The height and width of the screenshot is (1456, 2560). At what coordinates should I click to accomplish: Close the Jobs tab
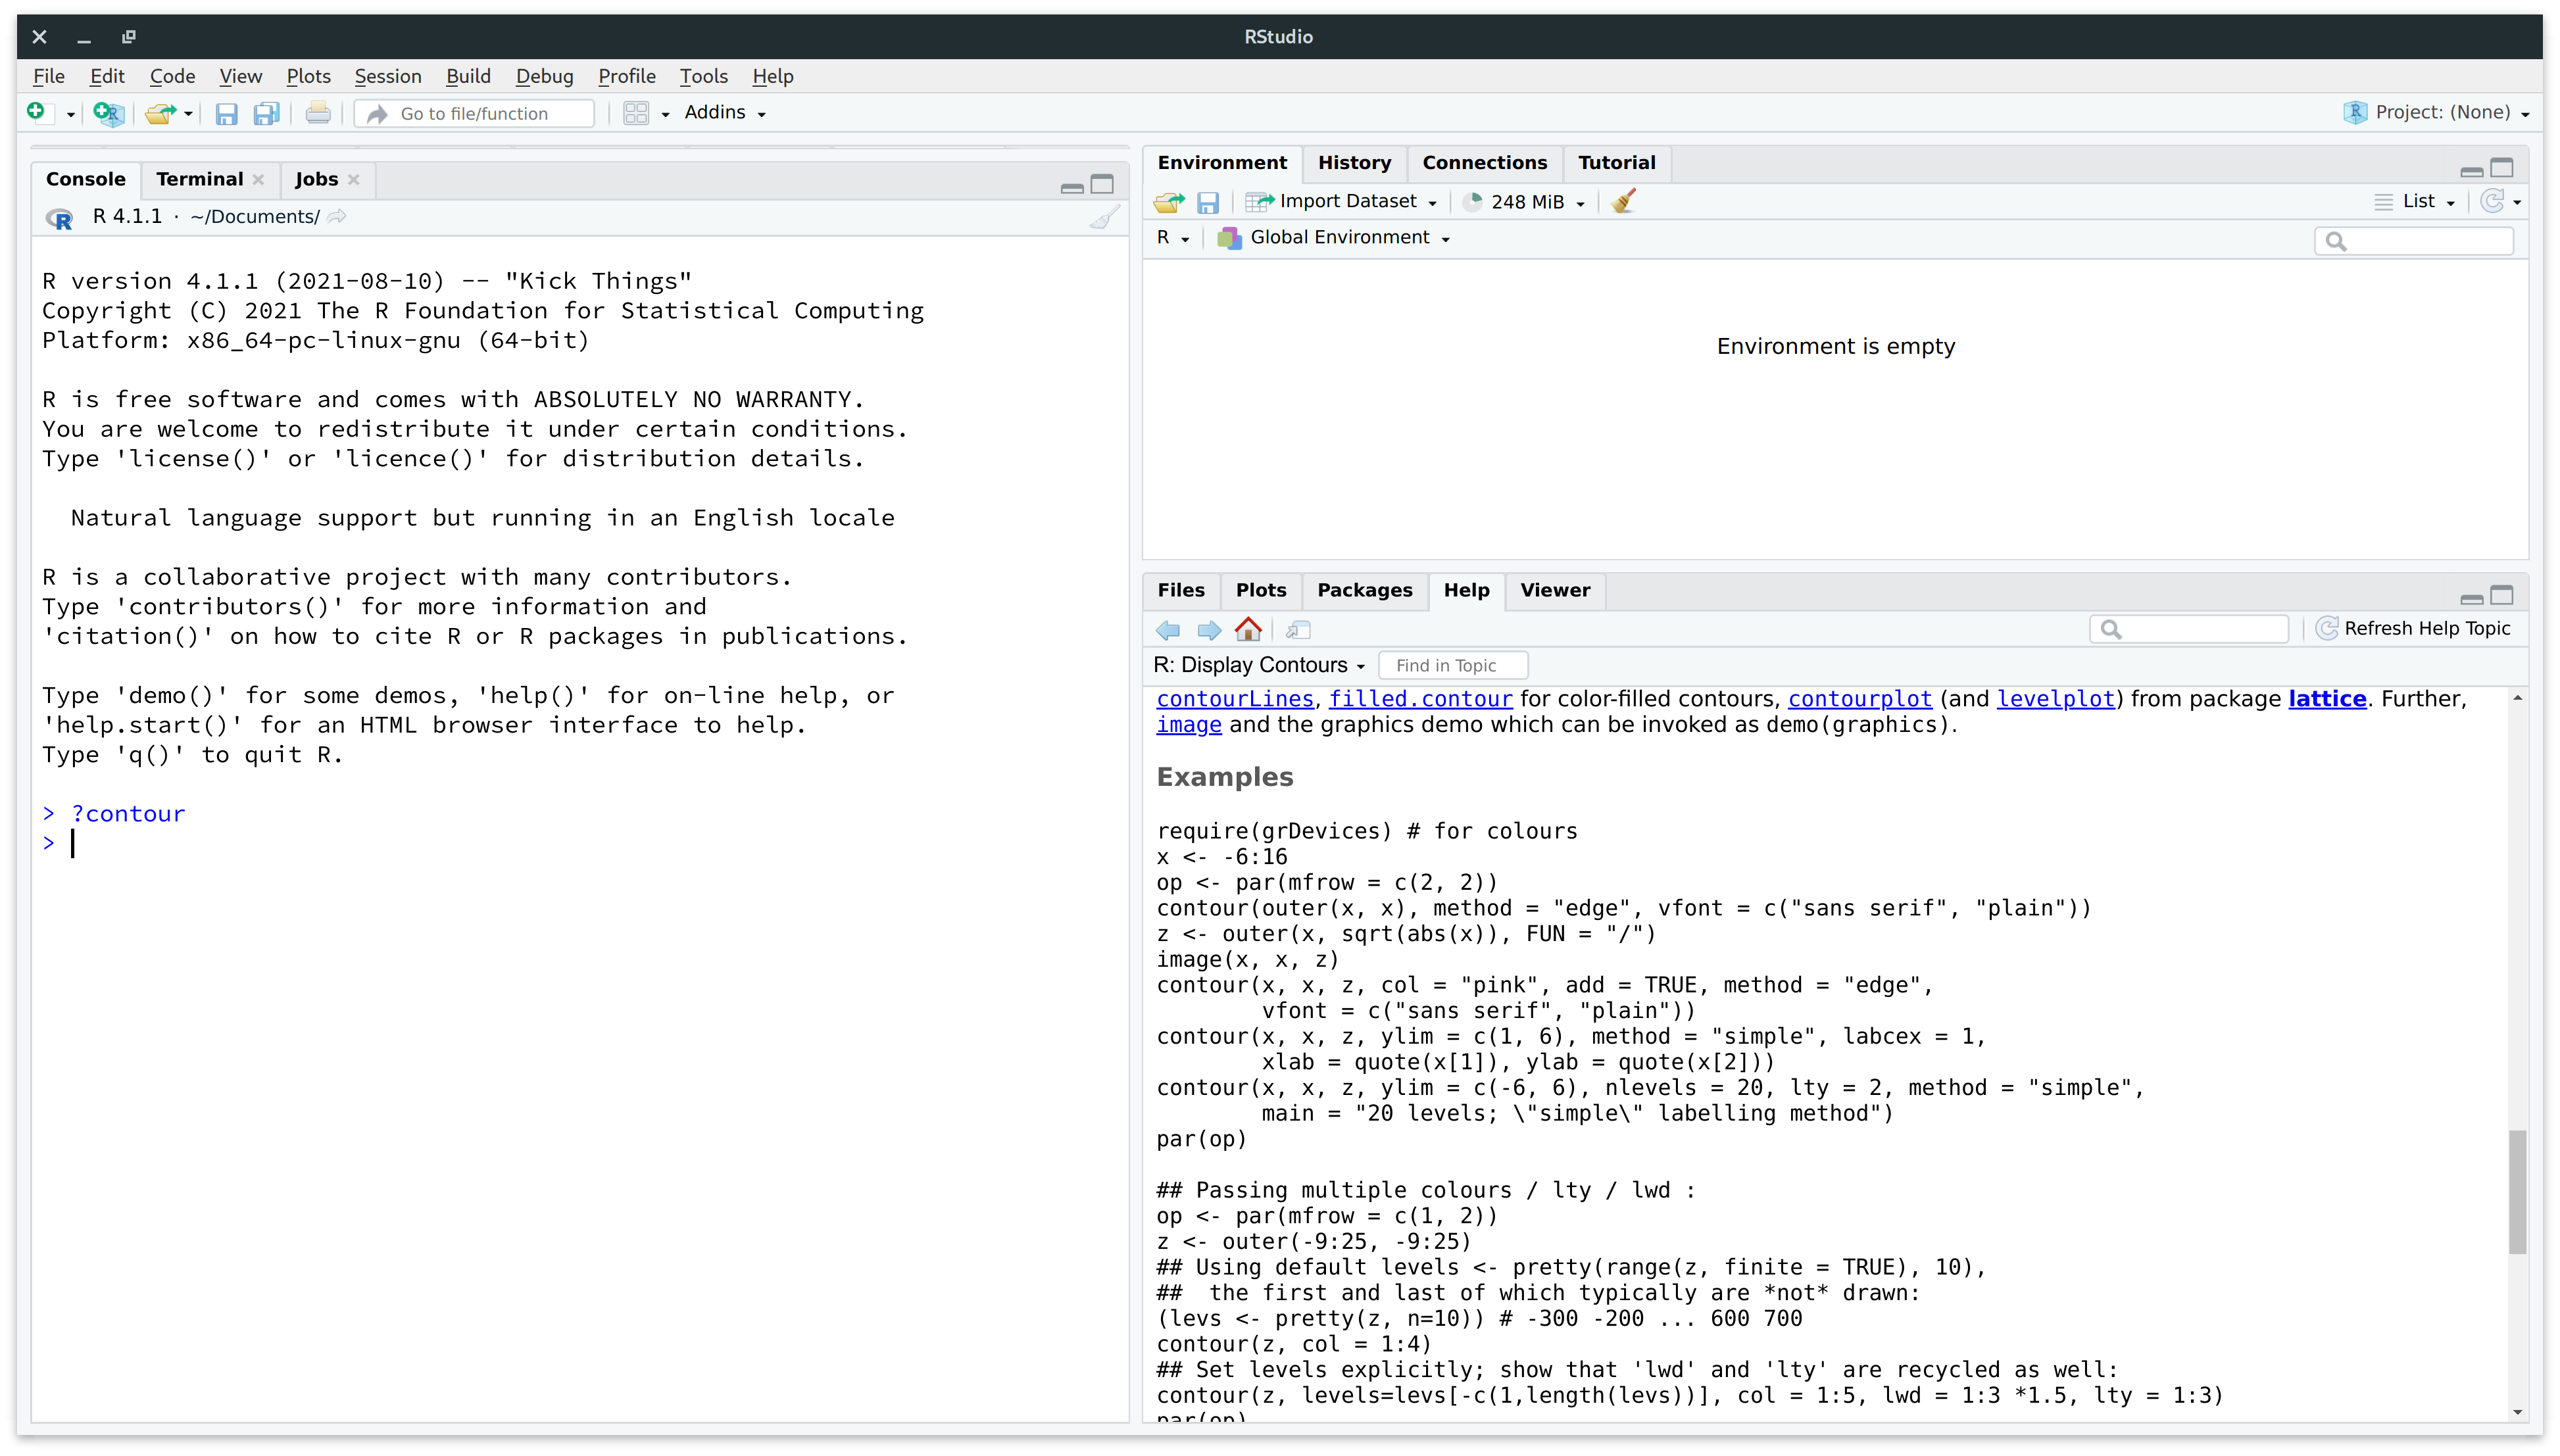coord(353,179)
